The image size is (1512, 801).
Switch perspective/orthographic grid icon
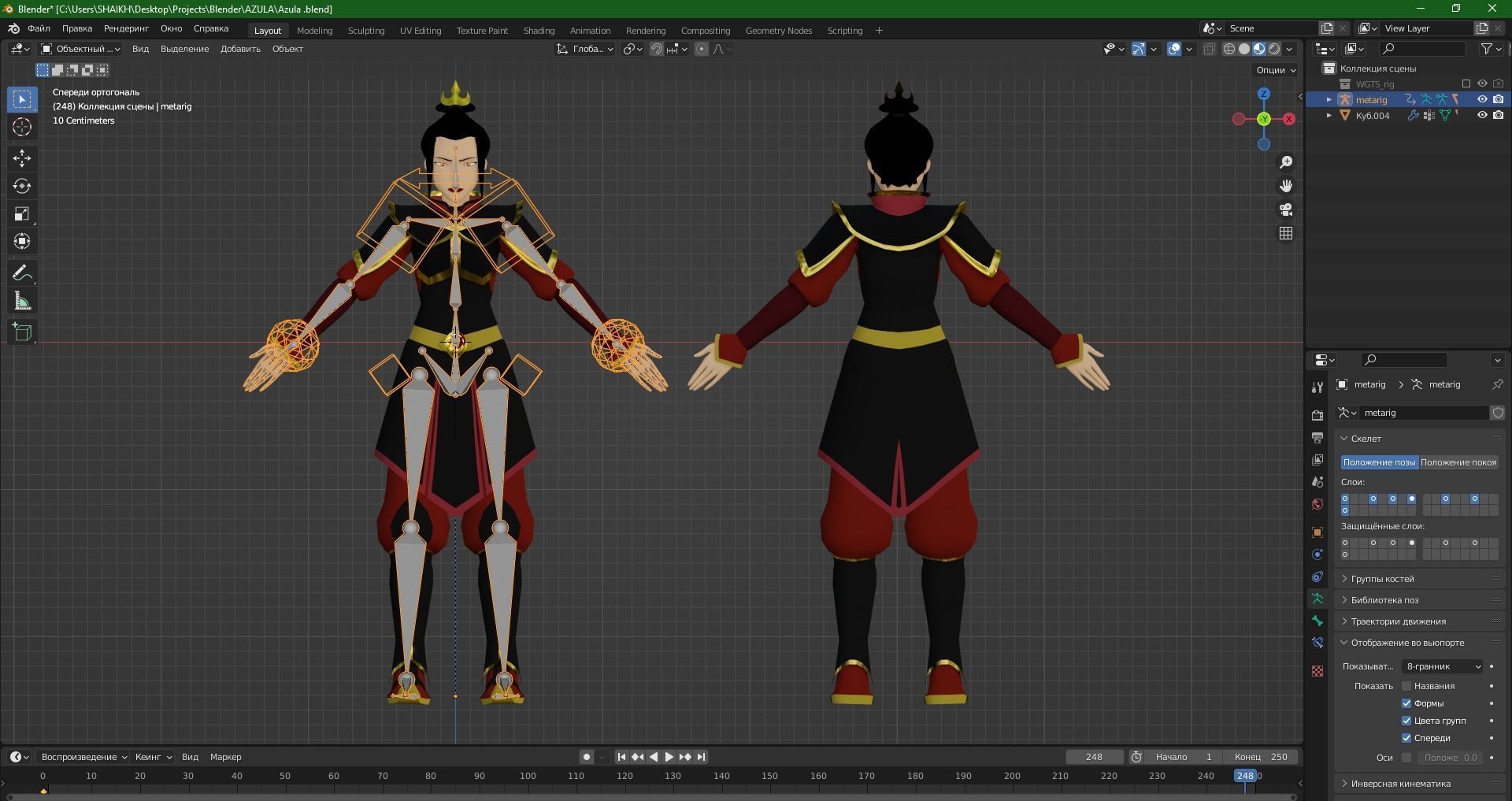[1286, 233]
